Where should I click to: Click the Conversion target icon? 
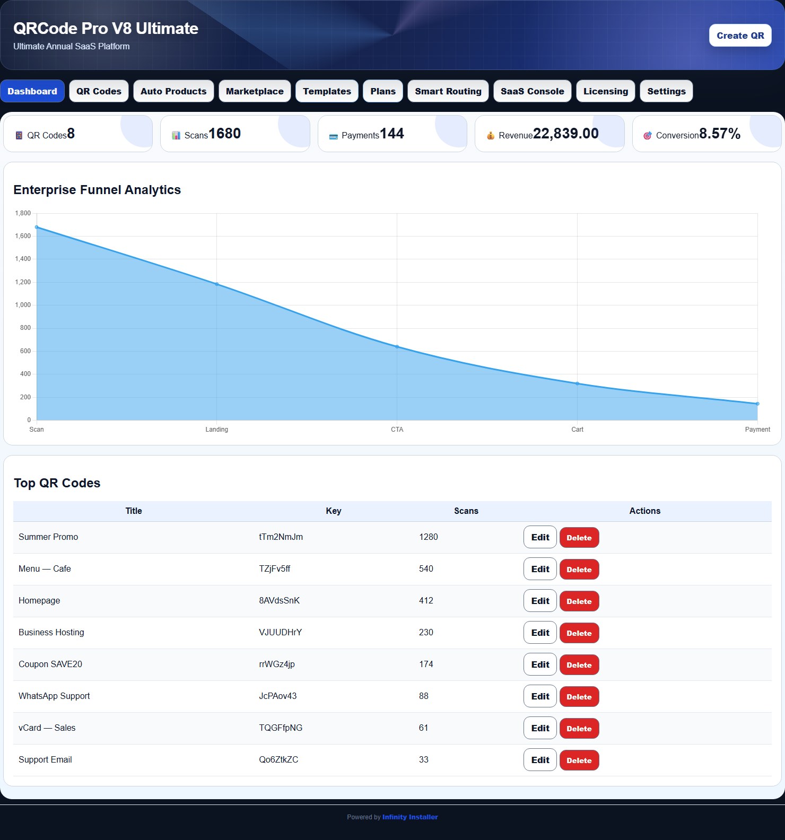[648, 136]
